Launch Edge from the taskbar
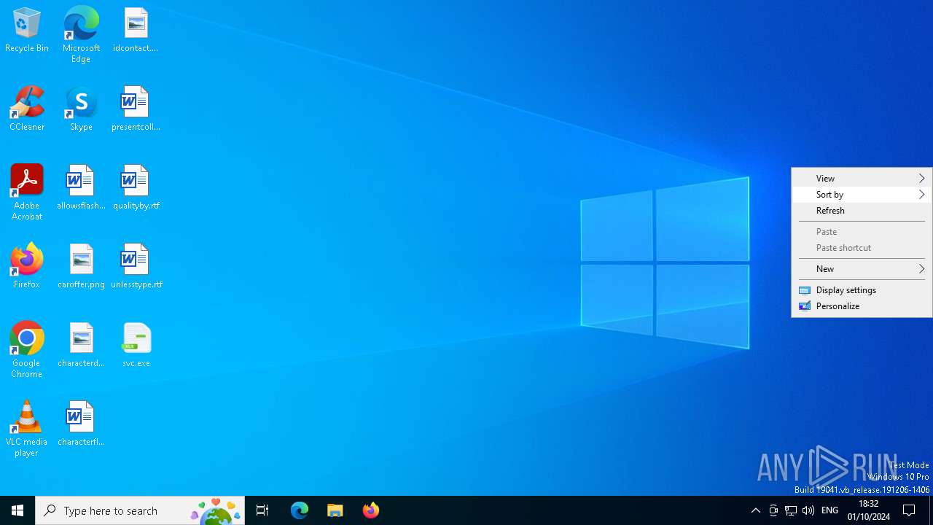The width and height of the screenshot is (933, 525). coord(300,510)
